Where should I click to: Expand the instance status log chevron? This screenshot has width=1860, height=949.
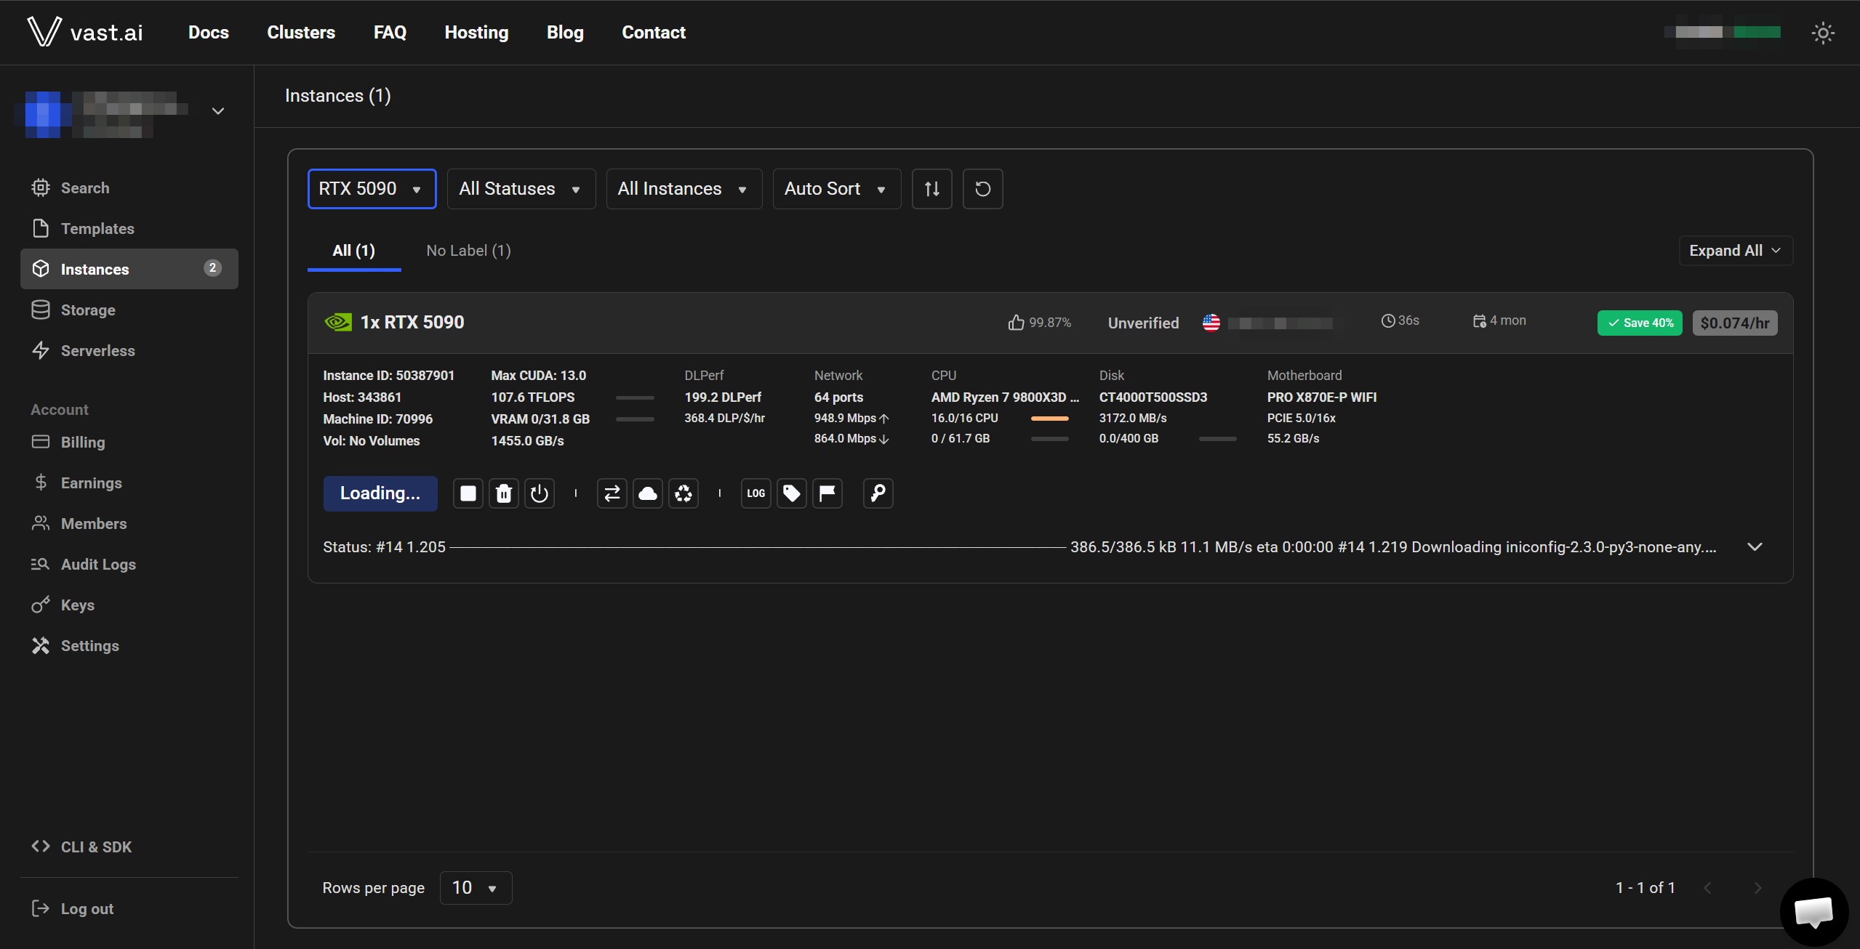[x=1754, y=547]
